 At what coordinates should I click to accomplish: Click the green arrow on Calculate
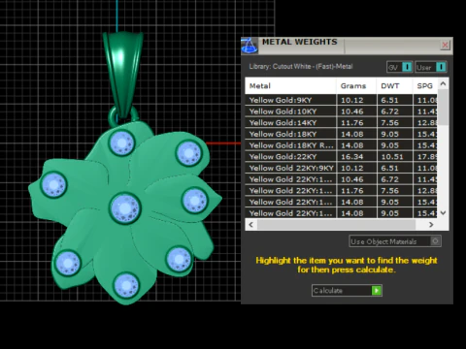click(377, 290)
